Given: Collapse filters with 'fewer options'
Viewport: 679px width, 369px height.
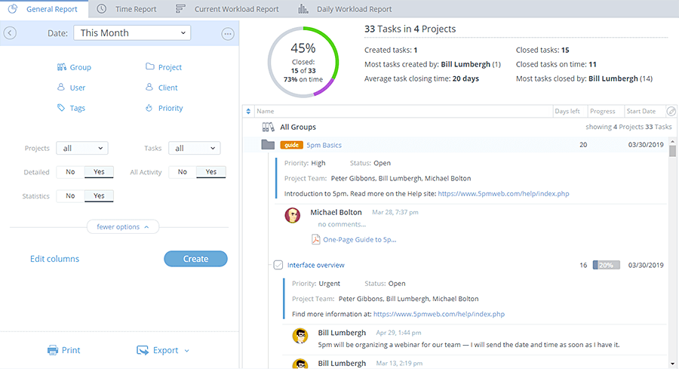Looking at the screenshot, I should coord(123,226).
